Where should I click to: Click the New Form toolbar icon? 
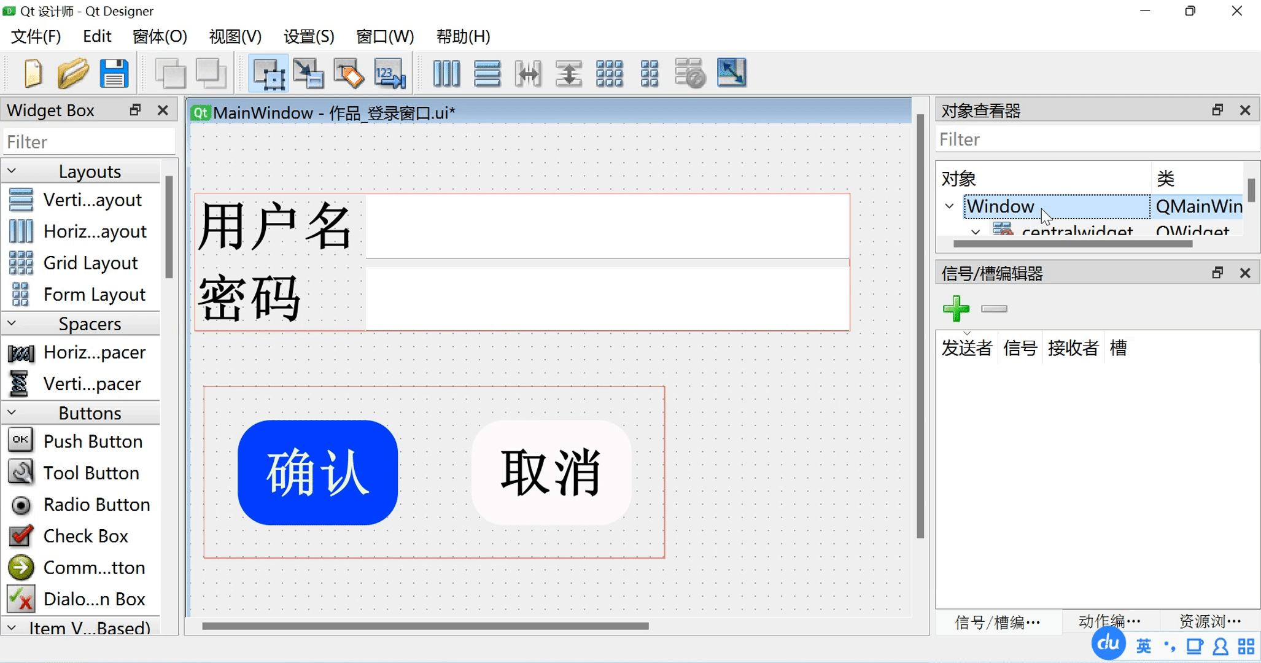pos(33,73)
